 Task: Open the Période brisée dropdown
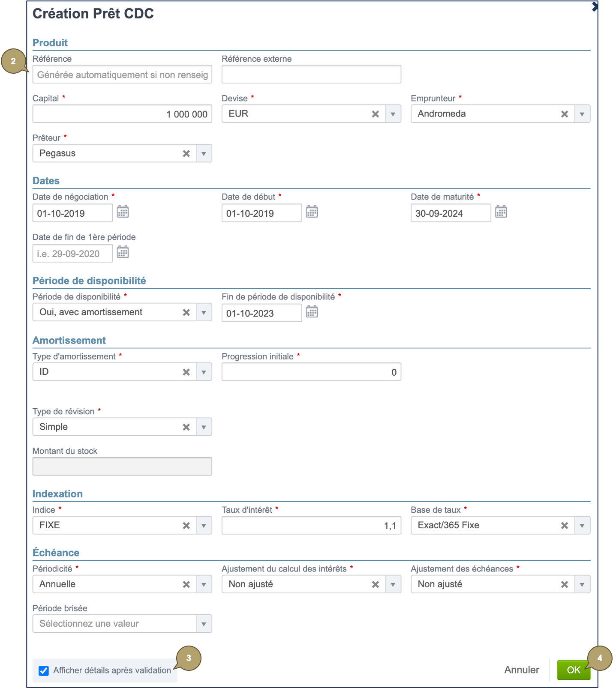(204, 624)
